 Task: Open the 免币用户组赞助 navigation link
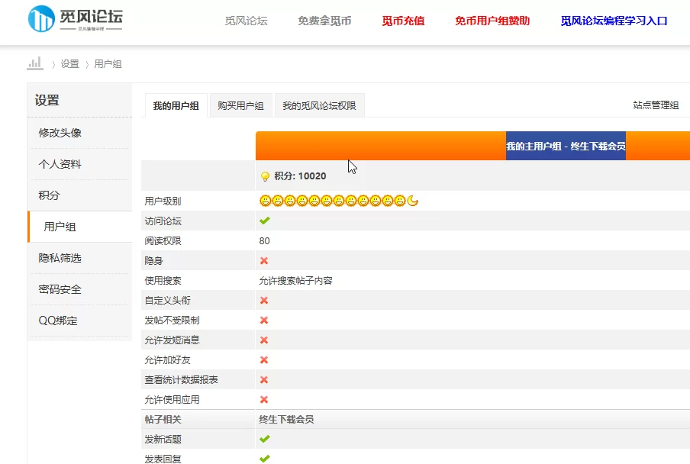coord(492,21)
